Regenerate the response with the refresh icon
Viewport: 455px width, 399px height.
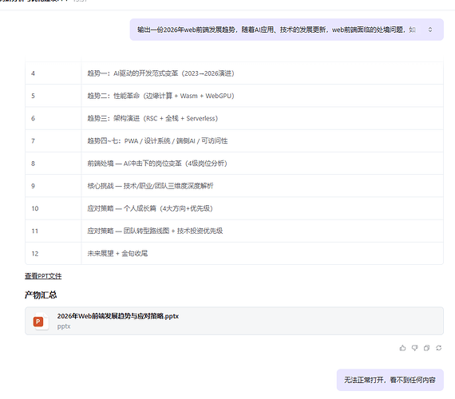click(x=439, y=348)
